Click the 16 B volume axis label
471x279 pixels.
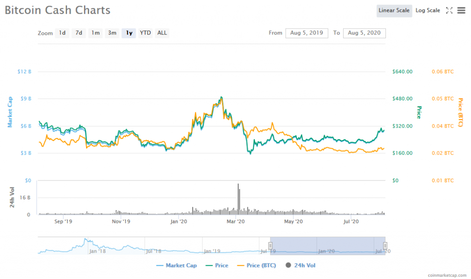point(25,198)
